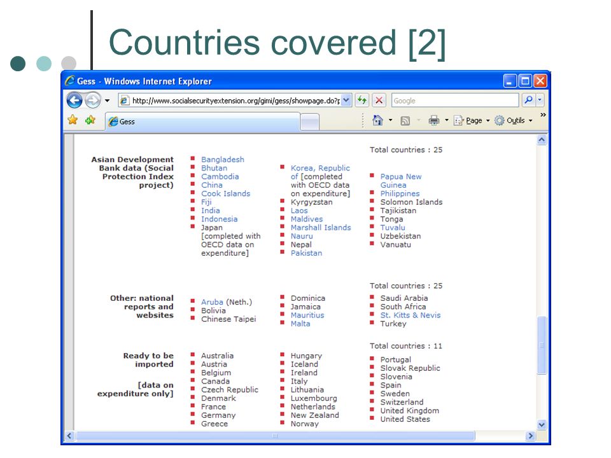Click the Japan list entry text

click(x=211, y=228)
